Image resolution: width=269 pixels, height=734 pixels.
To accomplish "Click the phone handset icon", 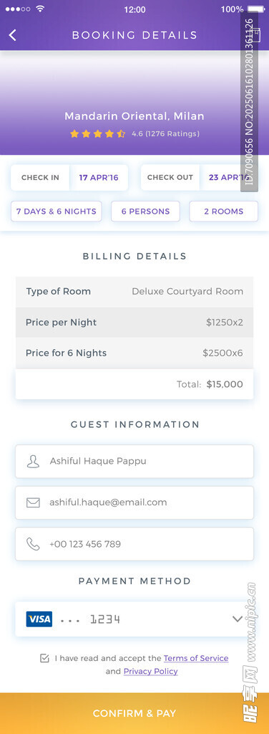I will pyautogui.click(x=33, y=544).
